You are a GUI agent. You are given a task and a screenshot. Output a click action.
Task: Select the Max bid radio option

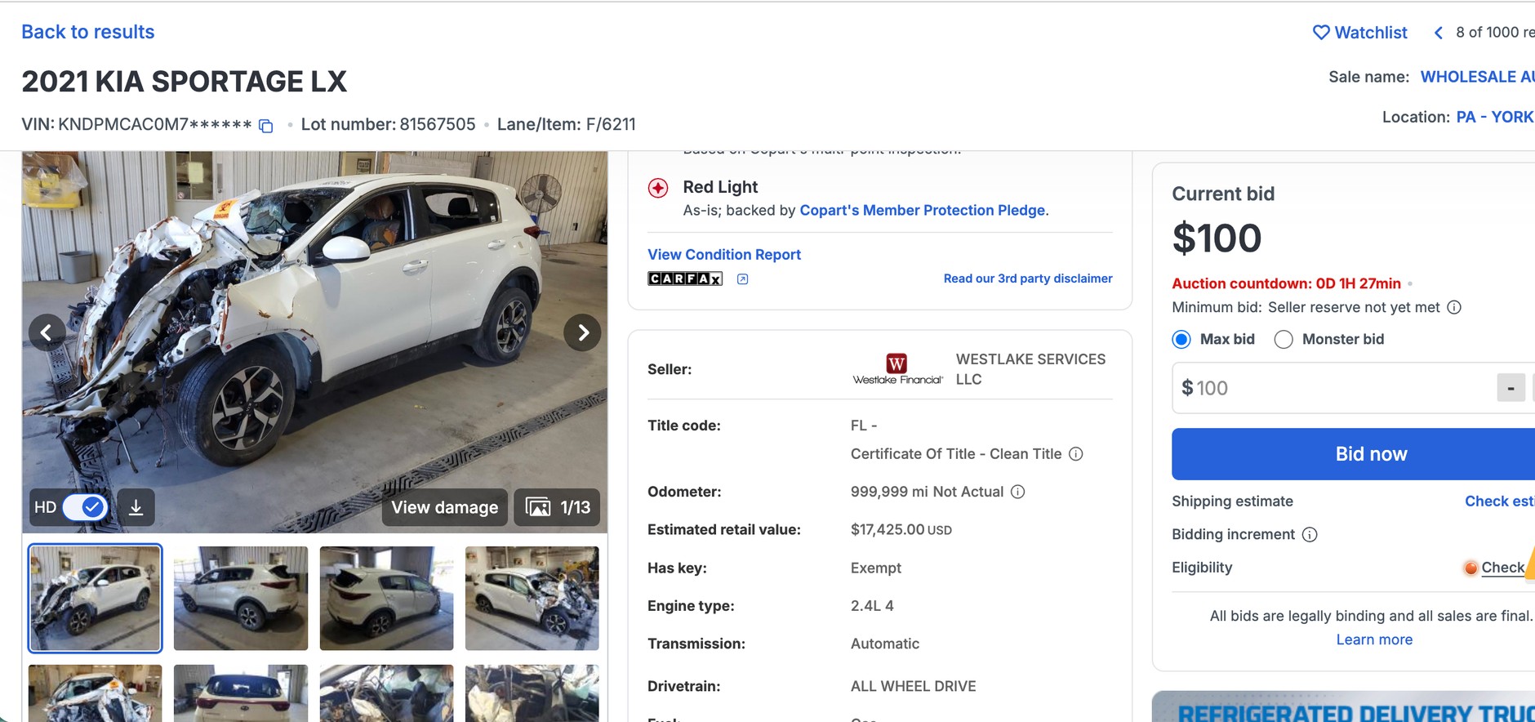(1181, 339)
